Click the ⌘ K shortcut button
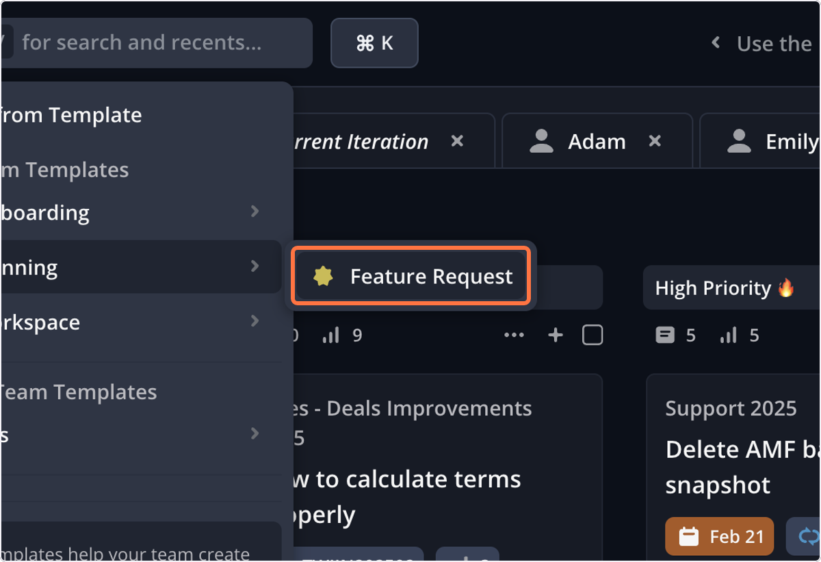Viewport: 821px width, 562px height. click(x=374, y=43)
